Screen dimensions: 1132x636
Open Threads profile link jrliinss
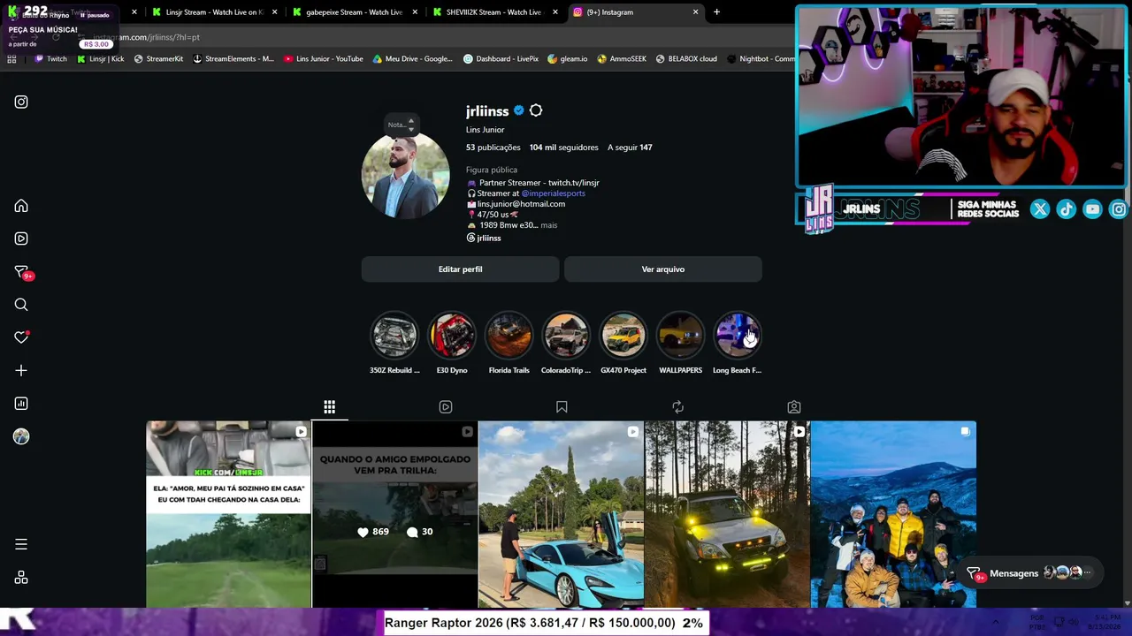[x=484, y=238]
